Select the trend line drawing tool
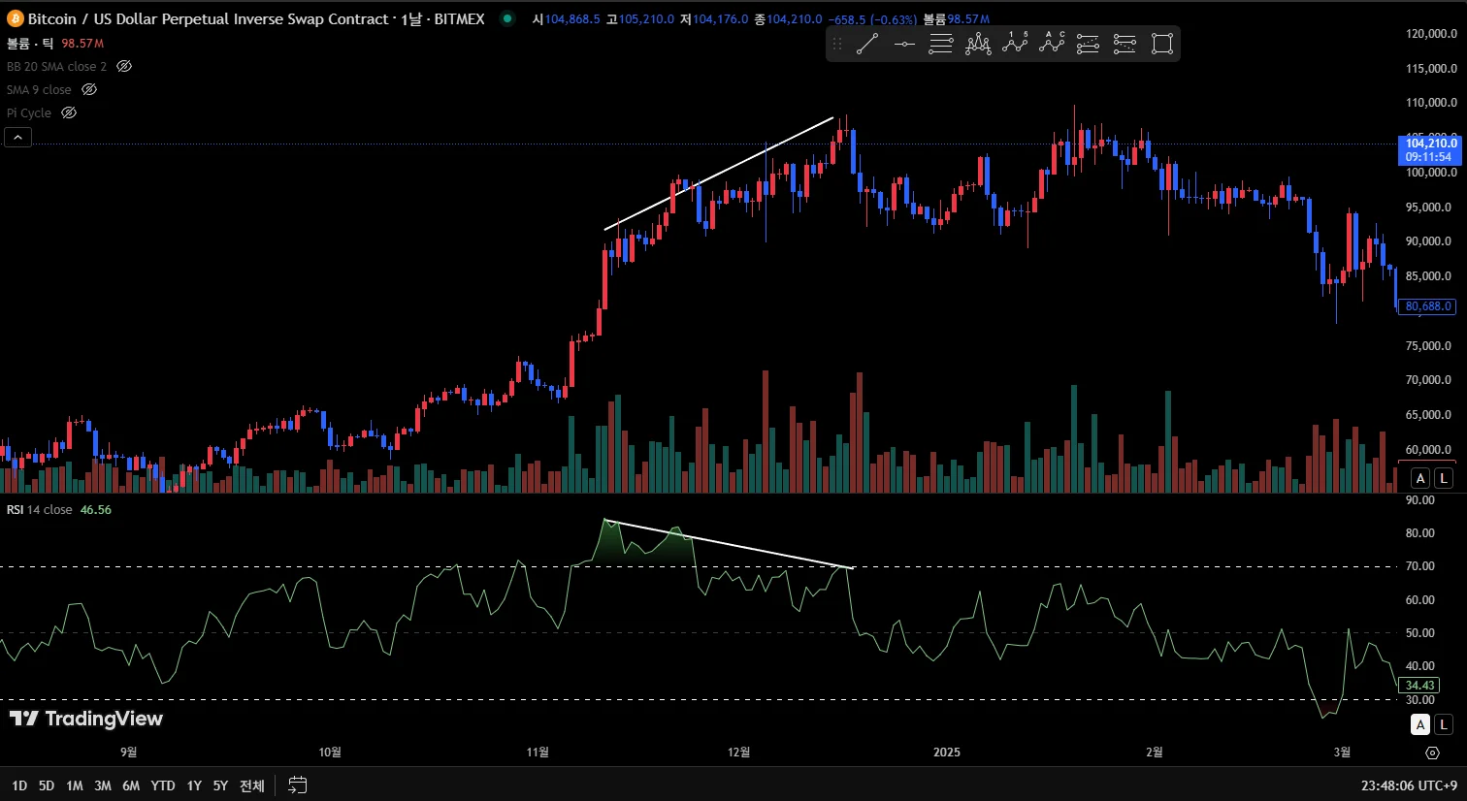This screenshot has width=1467, height=801. (x=867, y=44)
